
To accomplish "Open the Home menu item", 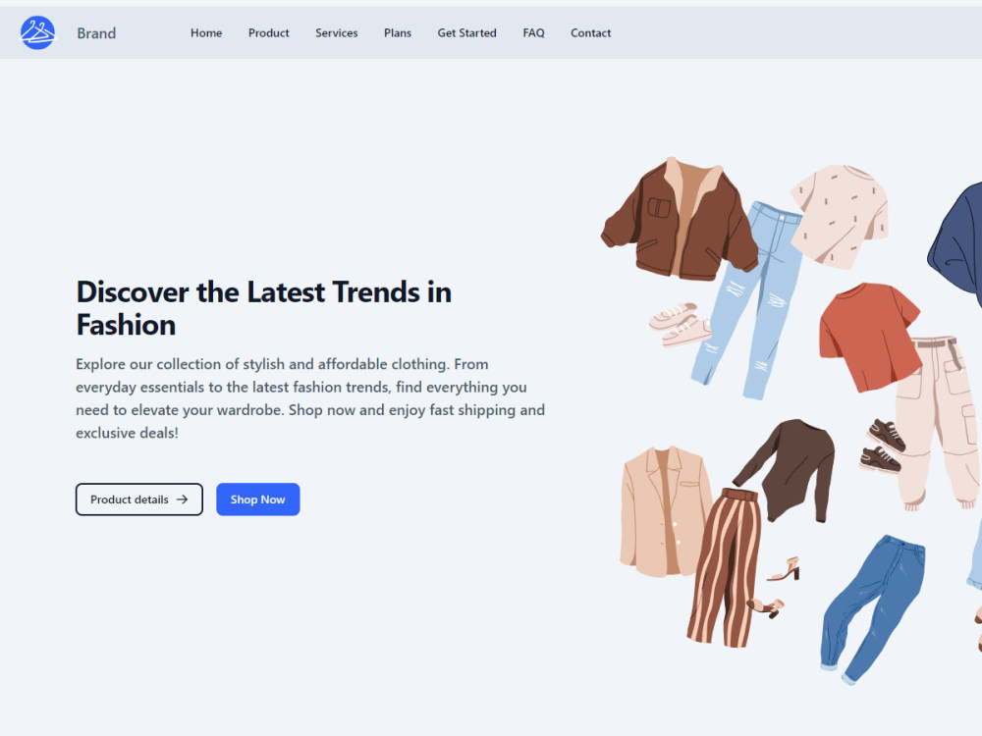I will (x=206, y=33).
